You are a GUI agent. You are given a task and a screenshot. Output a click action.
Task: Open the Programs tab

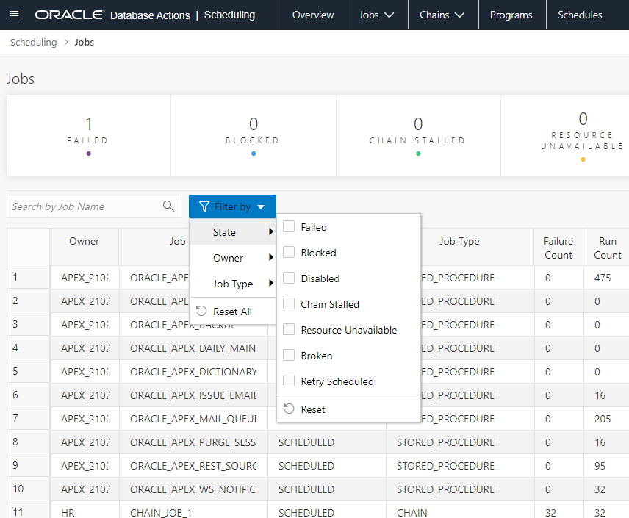coord(511,15)
